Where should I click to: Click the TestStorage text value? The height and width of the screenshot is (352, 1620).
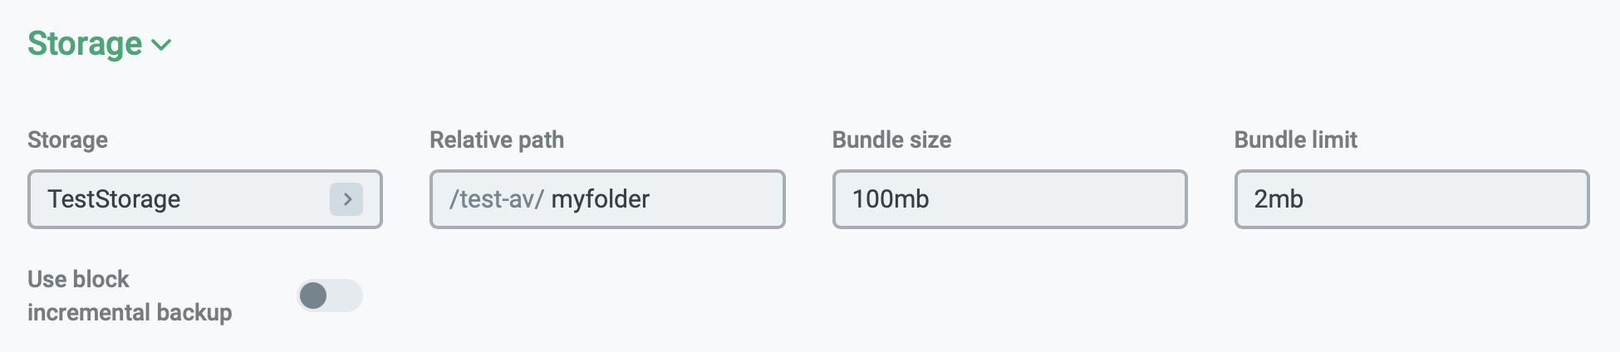(x=114, y=199)
